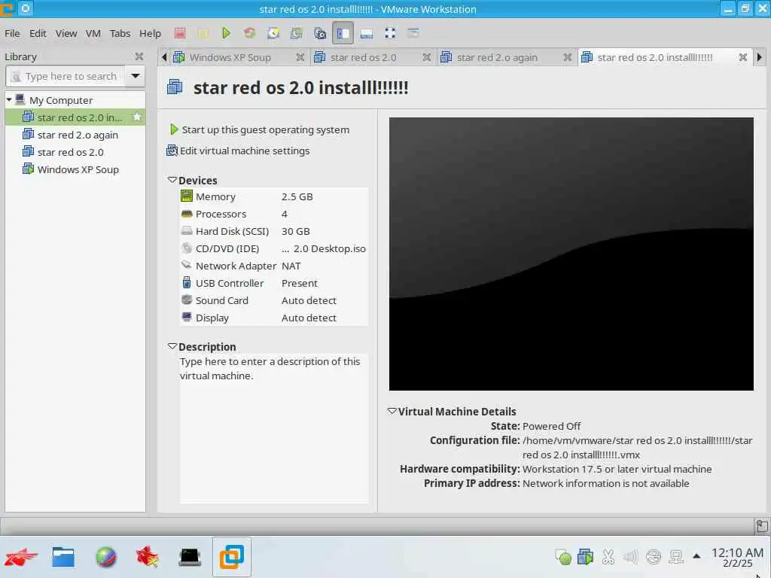Image resolution: width=771 pixels, height=578 pixels.
Task: Click the VMware Workstation taskbar button
Action: pos(232,557)
